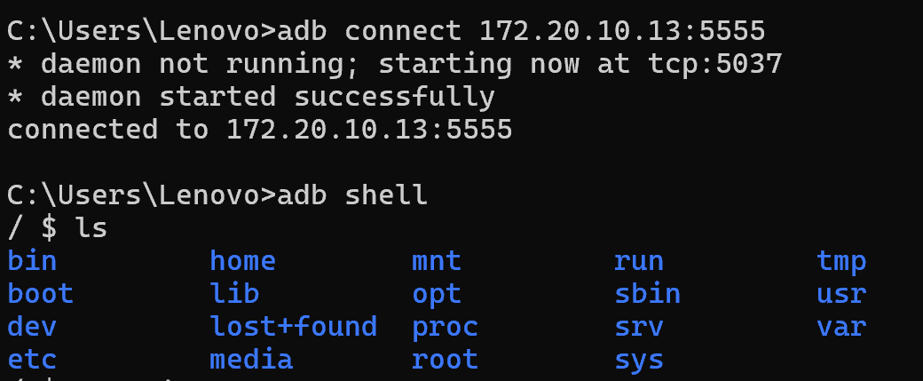Viewport: 923px width, 381px height.
Task: Select the boot directory entry
Action: point(40,294)
